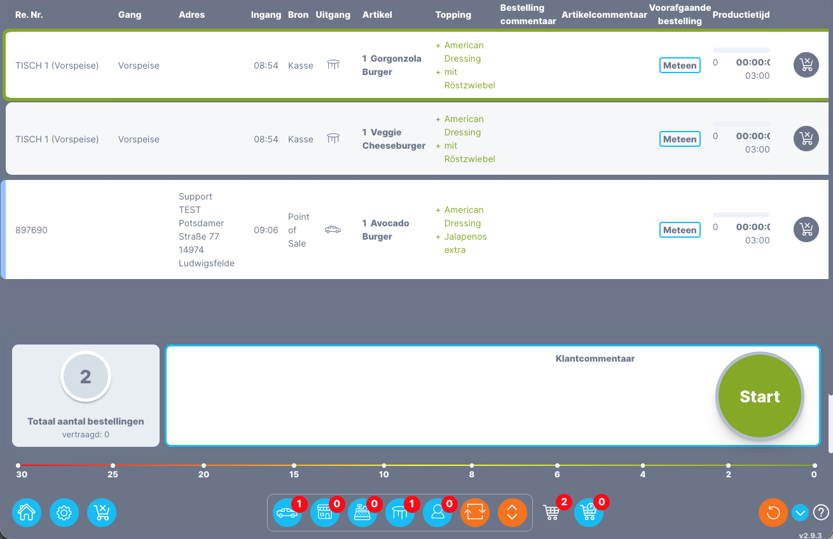Screen dimensions: 833x539
Task: Open the timed pre-orders cart icon
Action: (589, 512)
